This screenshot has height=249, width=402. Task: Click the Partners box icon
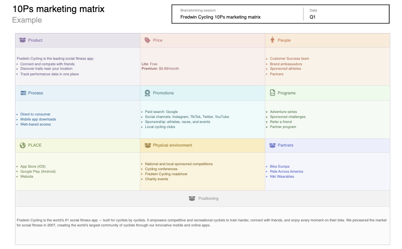[272, 145]
